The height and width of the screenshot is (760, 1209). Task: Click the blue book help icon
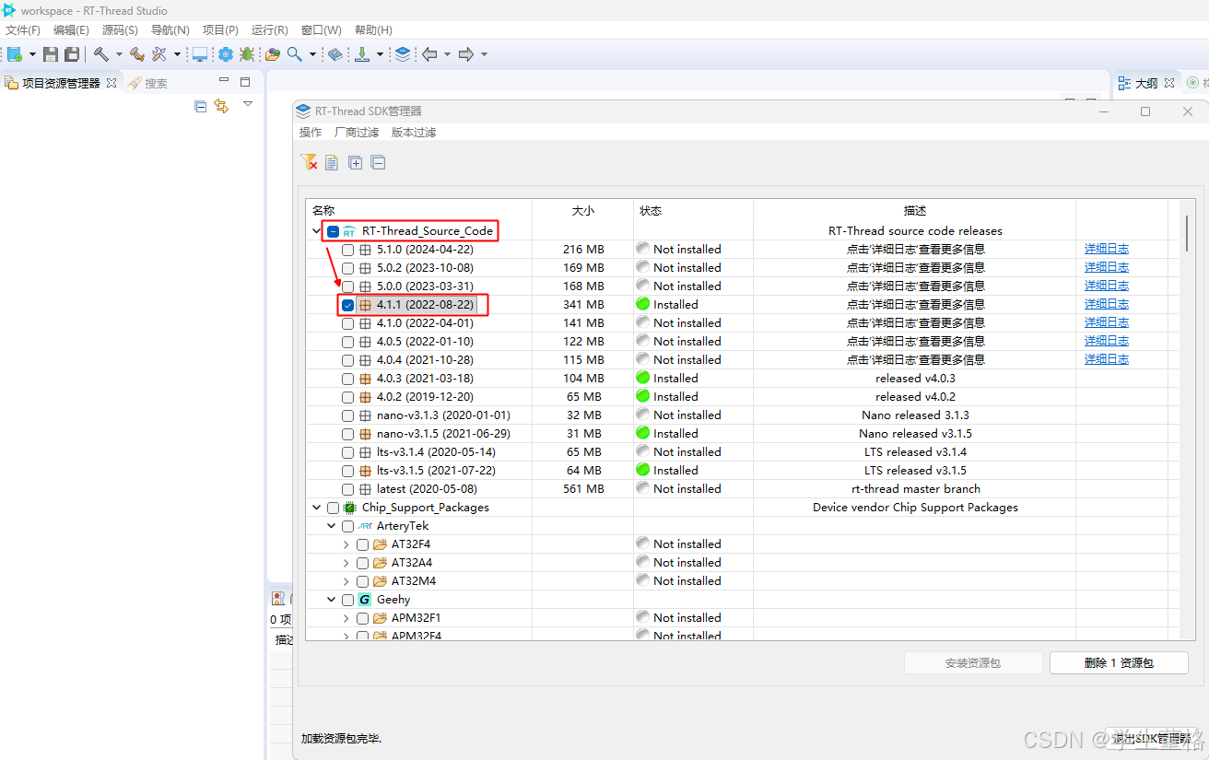click(335, 54)
